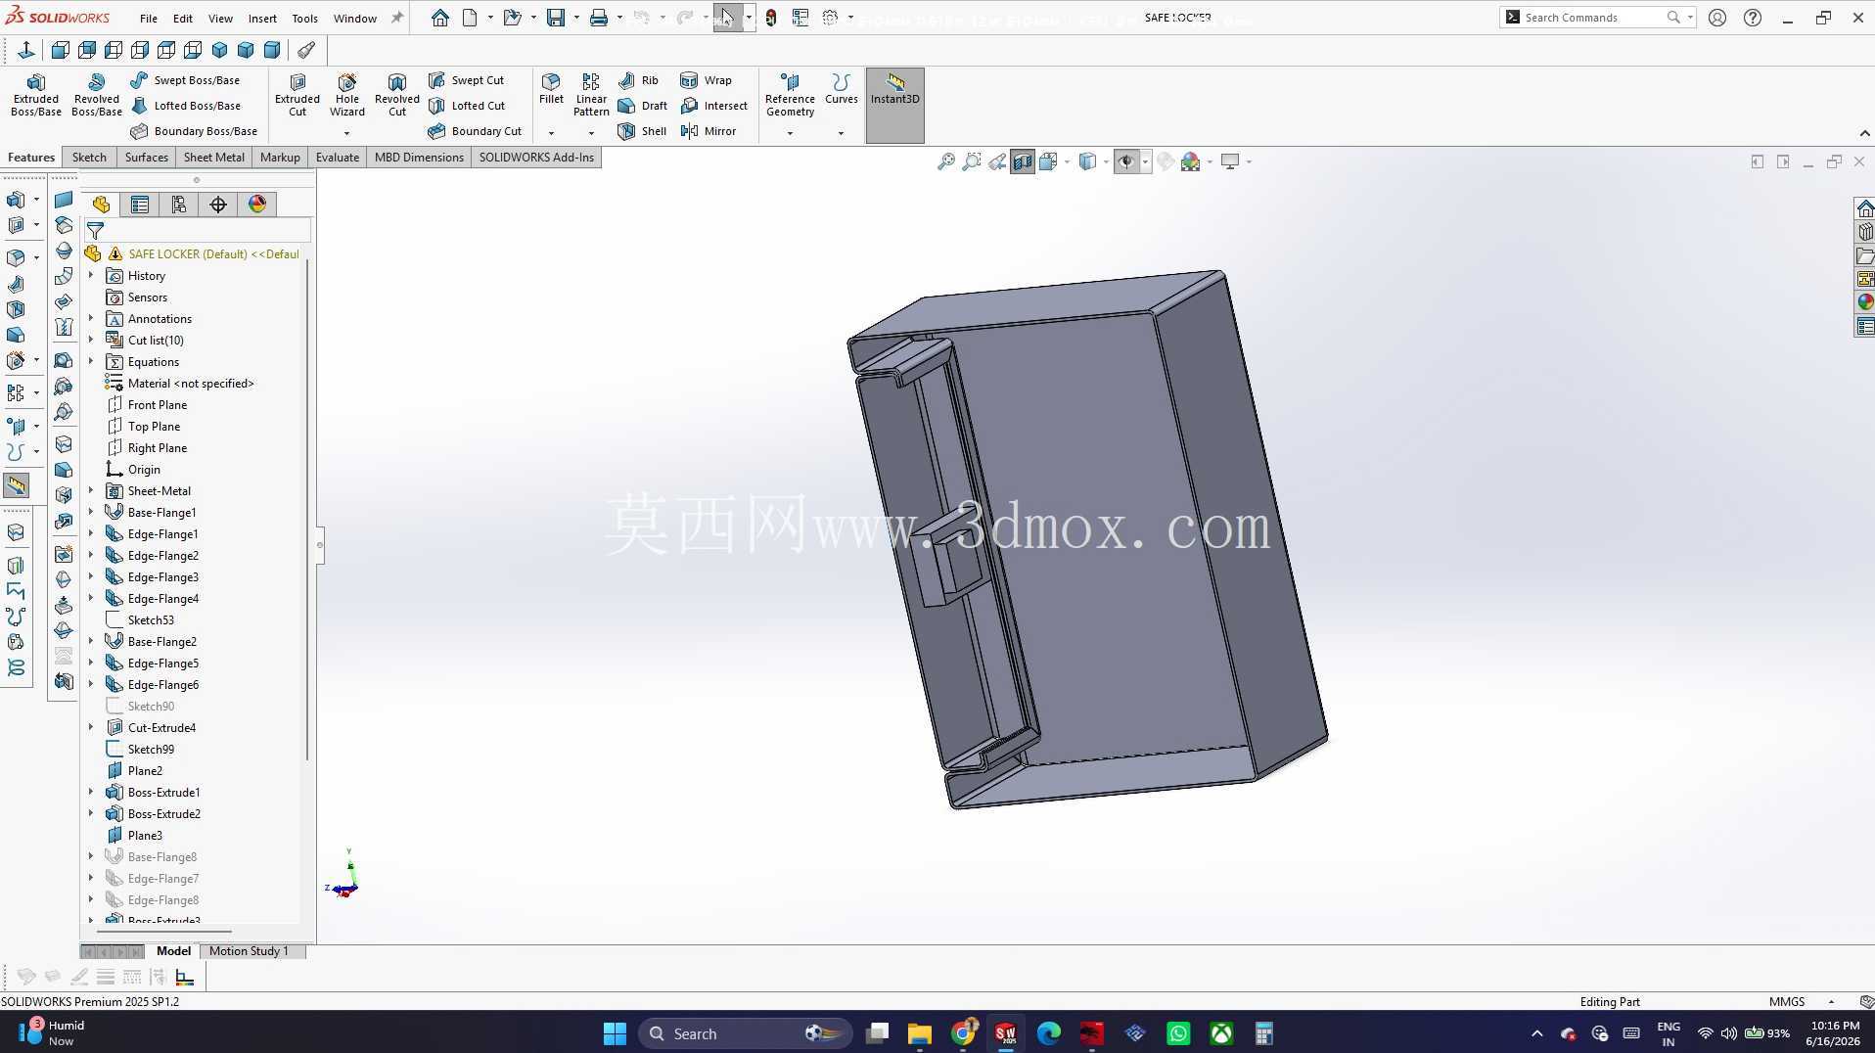Pin the SOLIDWORKS menu bar
1875x1053 pixels.
(x=397, y=18)
